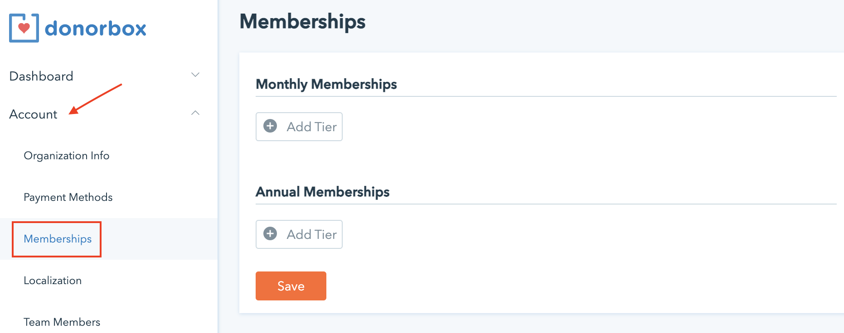Click the plus icon under Monthly Memberships

[x=270, y=126]
